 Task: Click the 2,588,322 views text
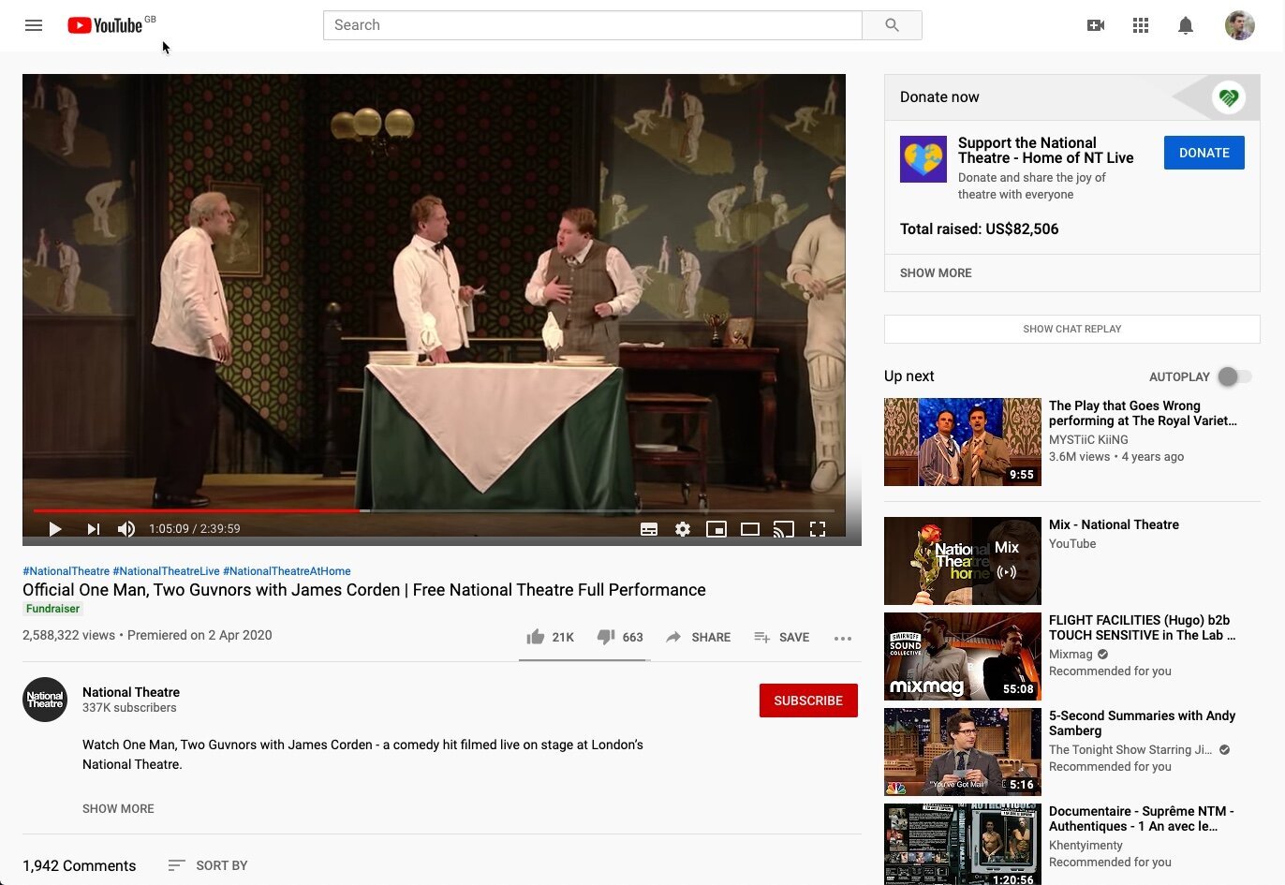pos(68,635)
